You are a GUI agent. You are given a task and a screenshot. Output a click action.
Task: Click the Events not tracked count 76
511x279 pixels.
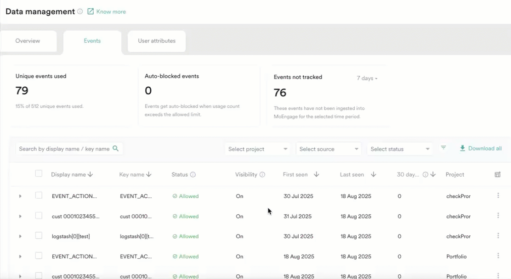pyautogui.click(x=280, y=93)
